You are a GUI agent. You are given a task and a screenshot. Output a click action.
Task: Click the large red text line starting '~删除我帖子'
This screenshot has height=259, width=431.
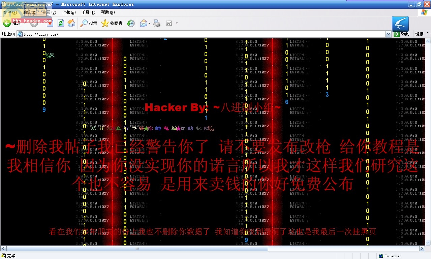(212, 147)
